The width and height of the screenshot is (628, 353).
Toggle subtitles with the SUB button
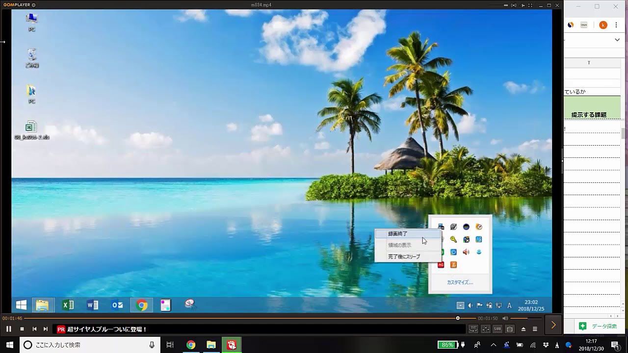click(497, 329)
